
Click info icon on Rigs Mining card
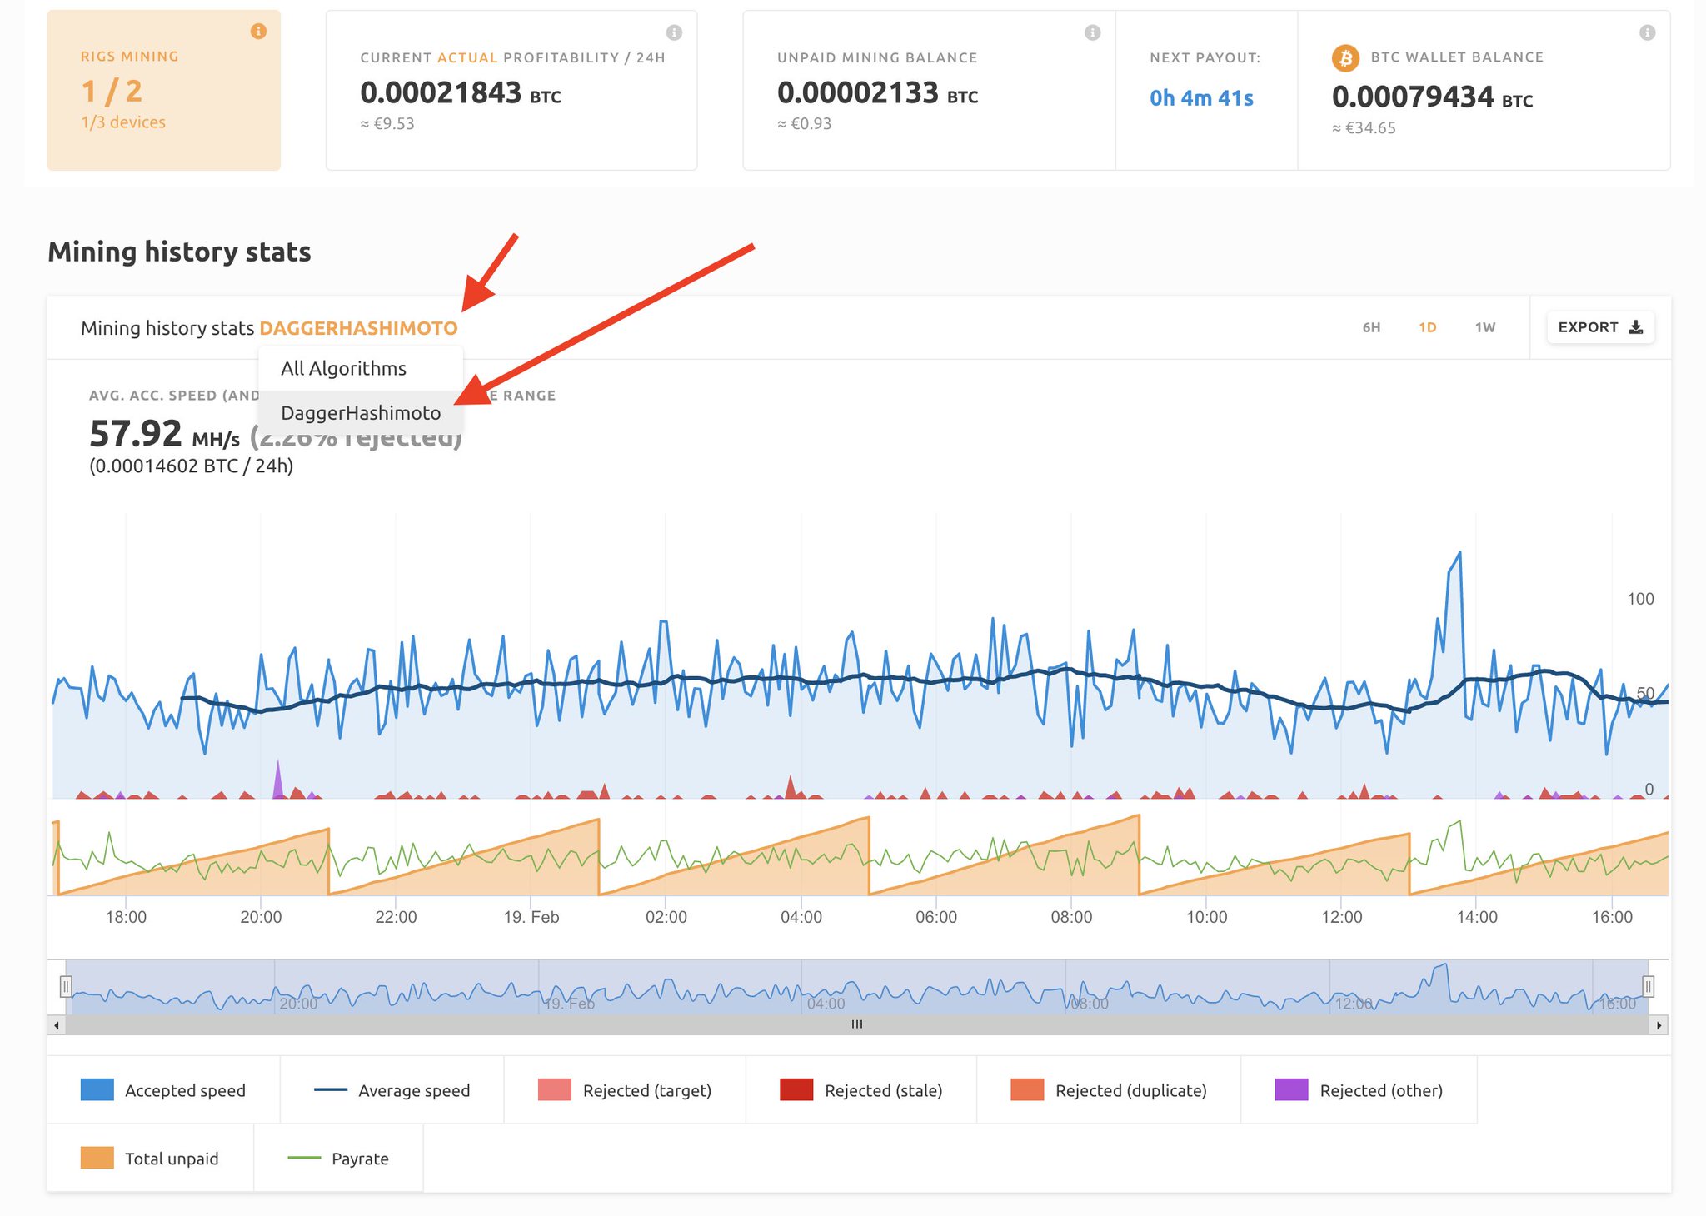pos(258,32)
